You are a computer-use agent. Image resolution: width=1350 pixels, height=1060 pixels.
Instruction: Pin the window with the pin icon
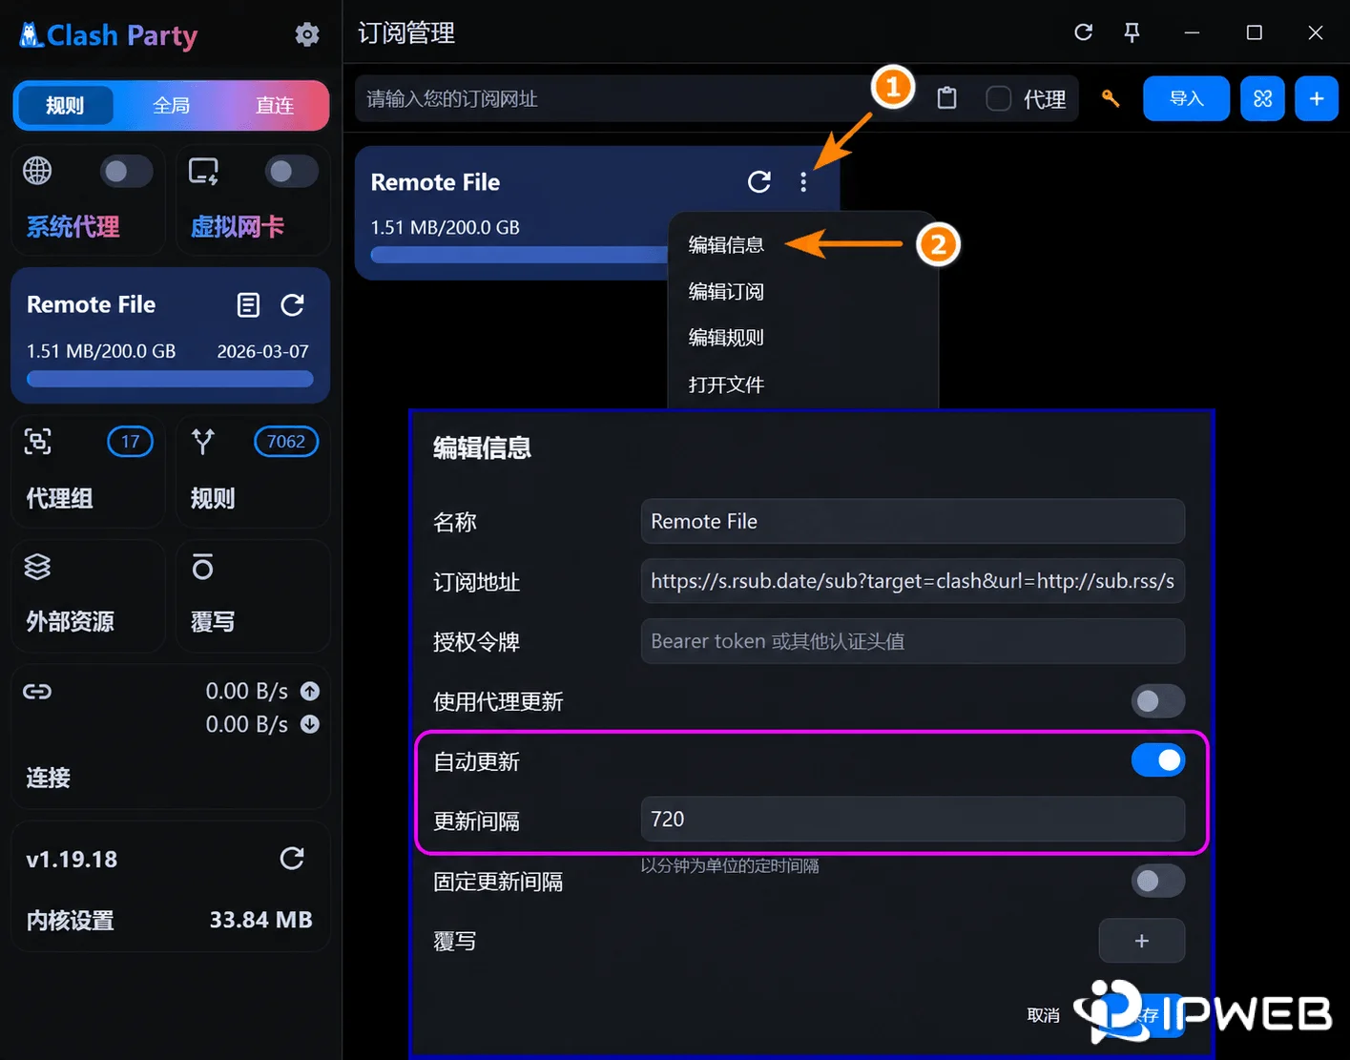tap(1132, 32)
